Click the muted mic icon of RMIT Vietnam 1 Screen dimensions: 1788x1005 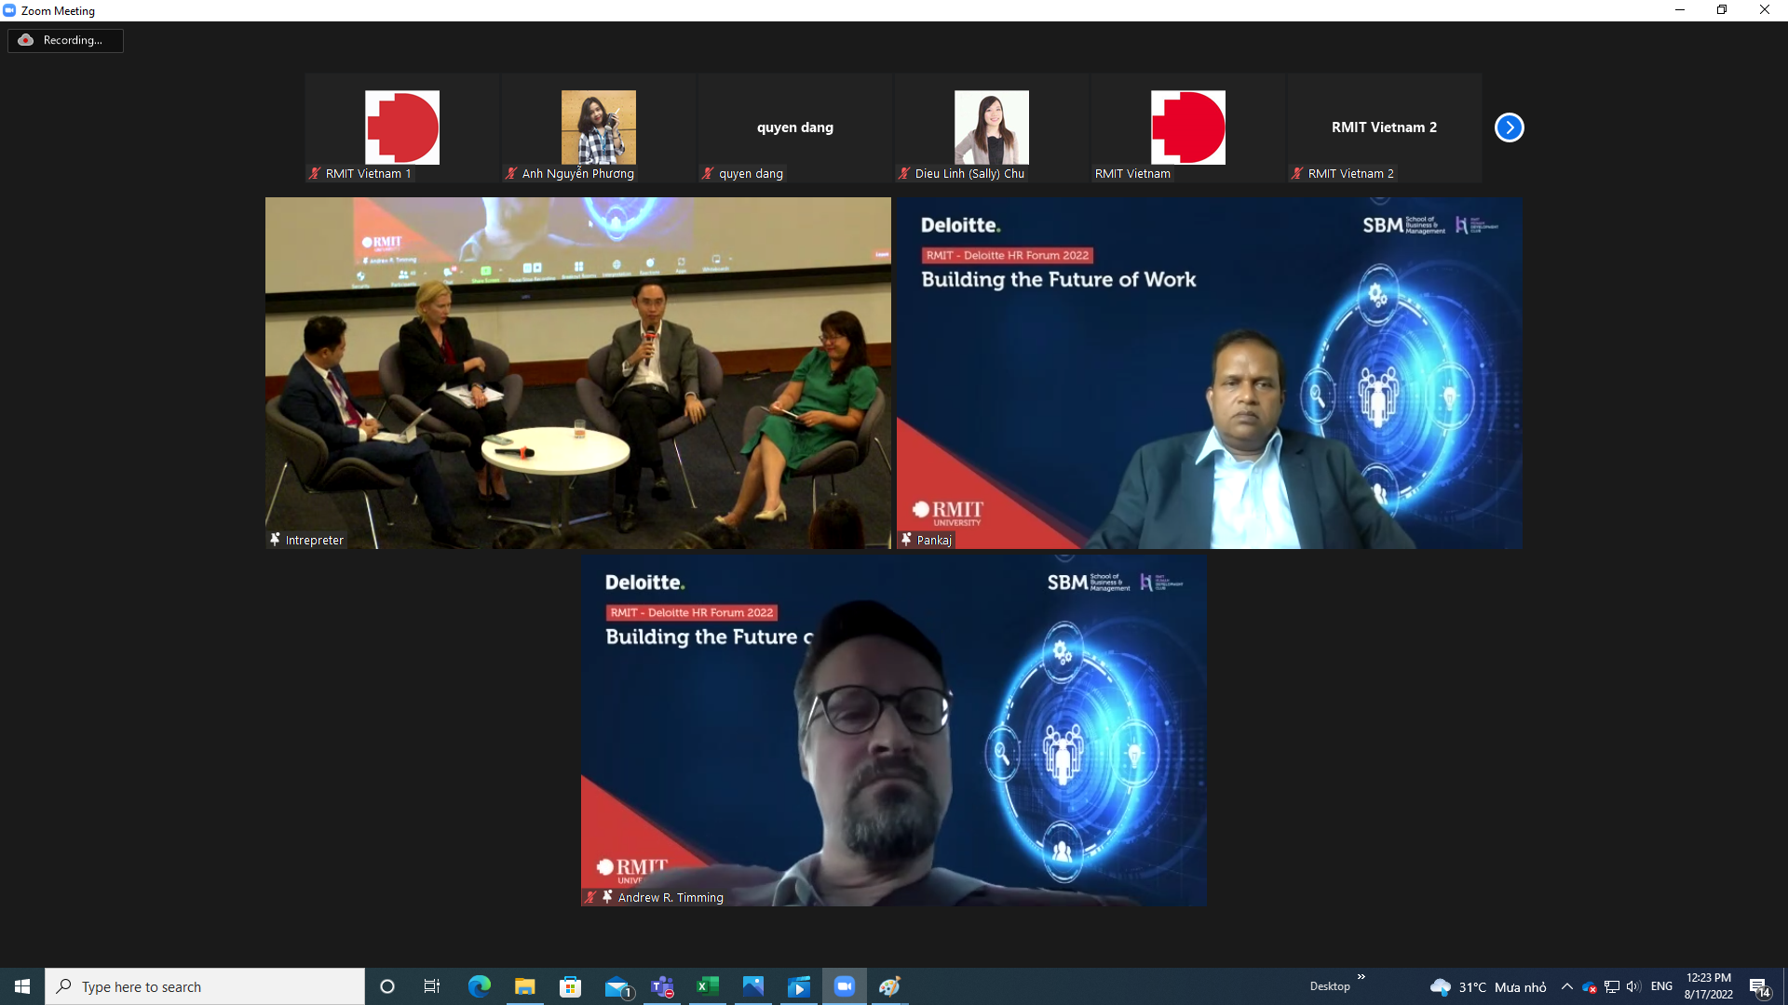(315, 173)
